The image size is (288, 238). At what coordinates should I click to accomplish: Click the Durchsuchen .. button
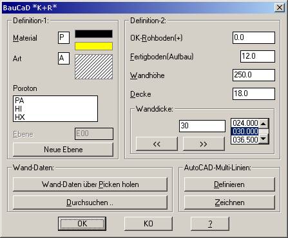90,203
